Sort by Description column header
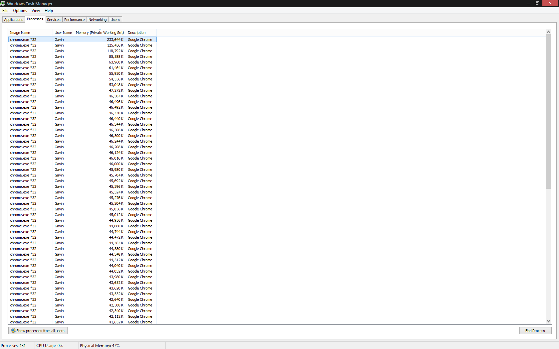The image size is (559, 349). [x=141, y=33]
